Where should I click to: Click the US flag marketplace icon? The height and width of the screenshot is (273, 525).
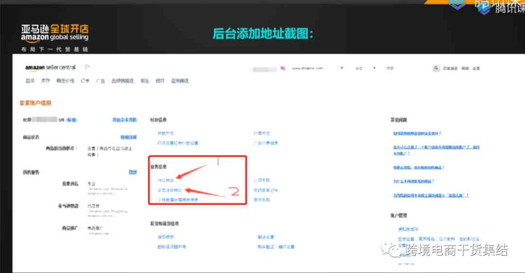coord(283,68)
